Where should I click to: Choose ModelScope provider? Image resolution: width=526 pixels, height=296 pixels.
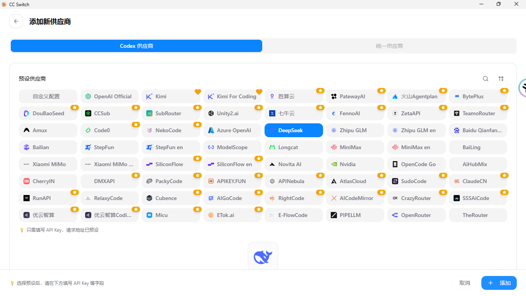pos(232,147)
